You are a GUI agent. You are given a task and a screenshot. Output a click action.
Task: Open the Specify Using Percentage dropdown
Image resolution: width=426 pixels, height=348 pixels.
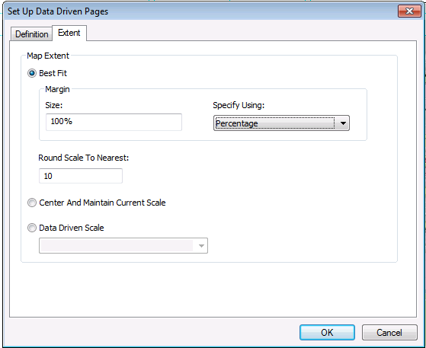[281, 123]
